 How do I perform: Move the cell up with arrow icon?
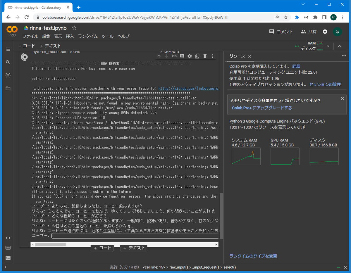[x=159, y=56]
